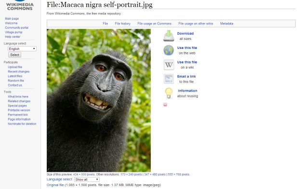This screenshot has height=189, width=301.
Task: Go to Main page in sidebar
Action: click(12, 19)
